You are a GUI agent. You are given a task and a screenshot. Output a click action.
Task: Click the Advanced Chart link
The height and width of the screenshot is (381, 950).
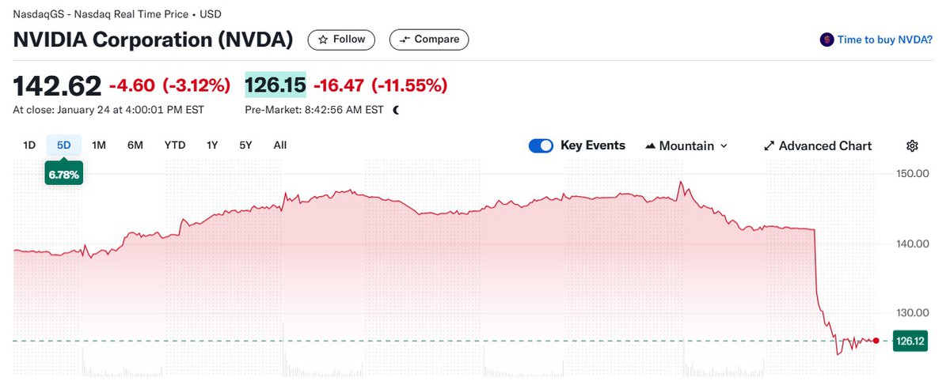[x=825, y=145]
